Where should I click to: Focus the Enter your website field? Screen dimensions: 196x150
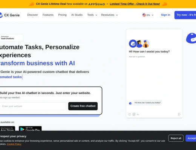(33, 106)
